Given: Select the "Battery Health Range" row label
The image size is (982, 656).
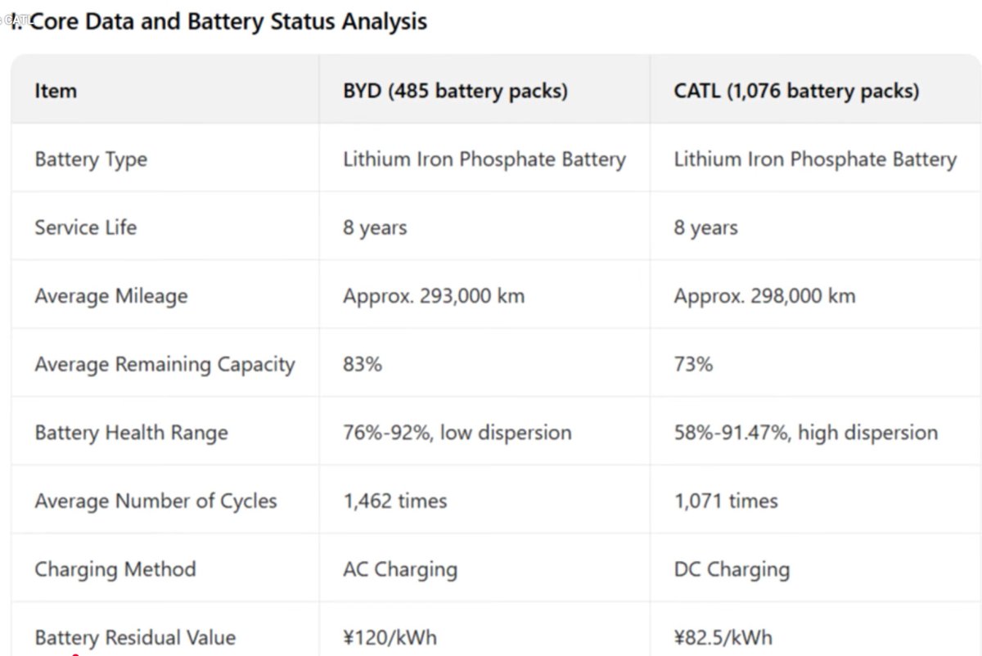Looking at the screenshot, I should pos(131,433).
